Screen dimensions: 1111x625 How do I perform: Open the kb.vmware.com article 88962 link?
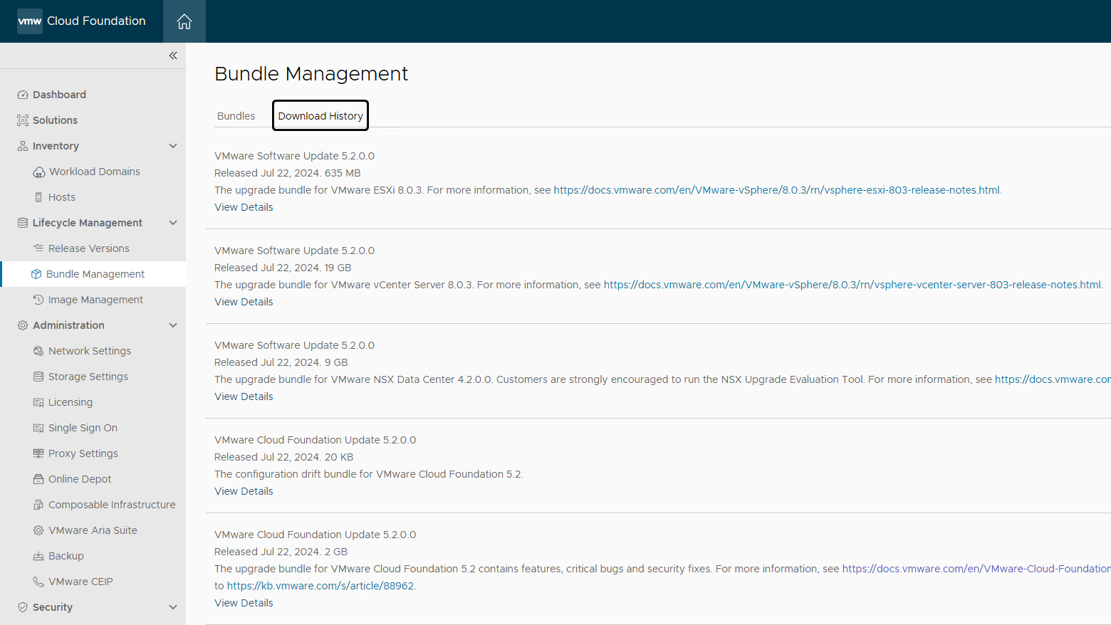(320, 586)
